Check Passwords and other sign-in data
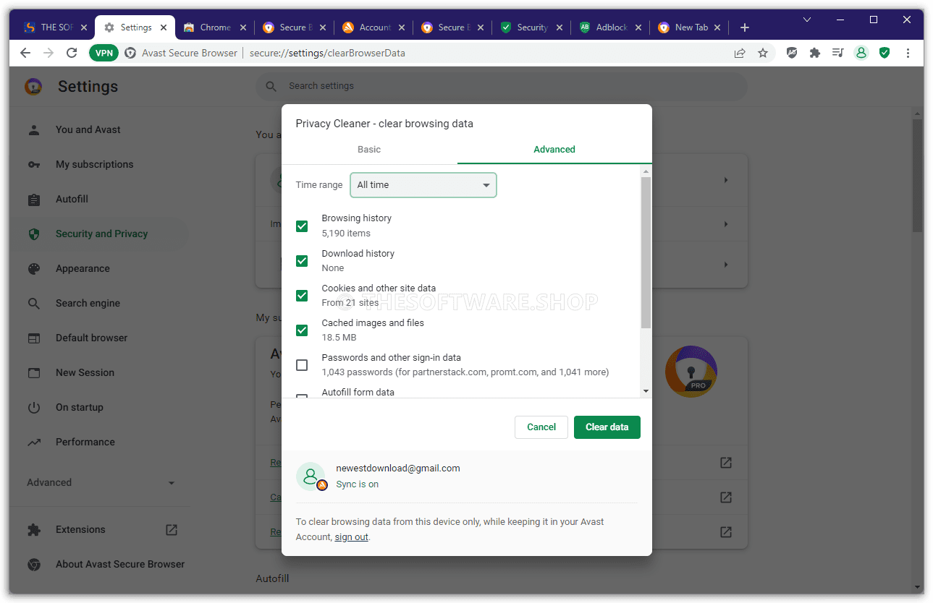The image size is (933, 603). (x=302, y=365)
